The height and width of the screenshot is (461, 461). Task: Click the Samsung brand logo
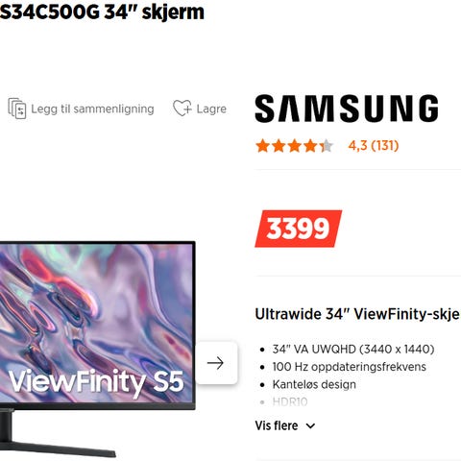click(347, 109)
